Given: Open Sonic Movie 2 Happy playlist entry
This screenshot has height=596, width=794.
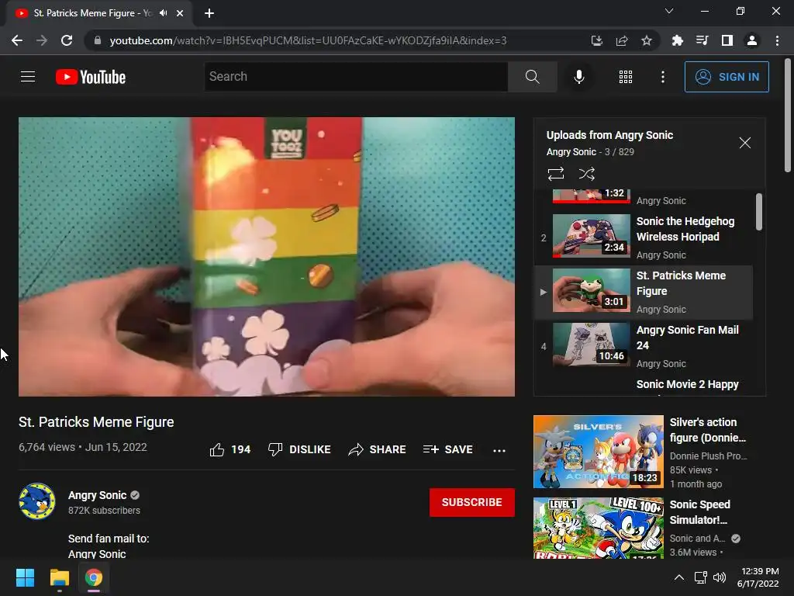Looking at the screenshot, I should 687,384.
